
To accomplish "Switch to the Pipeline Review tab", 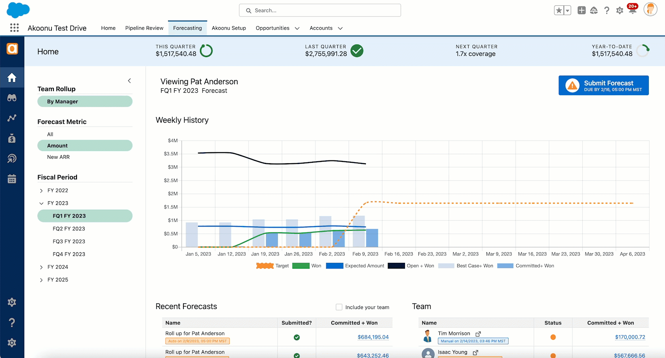I will coord(144,28).
